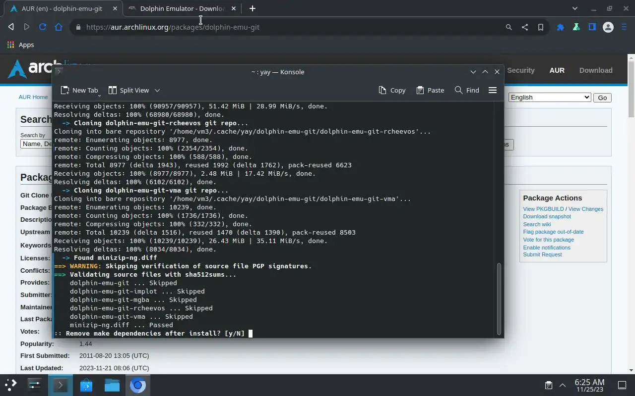Image resolution: width=635 pixels, height=396 pixels.
Task: Click Split View in Konsole toolbar
Action: [x=128, y=90]
